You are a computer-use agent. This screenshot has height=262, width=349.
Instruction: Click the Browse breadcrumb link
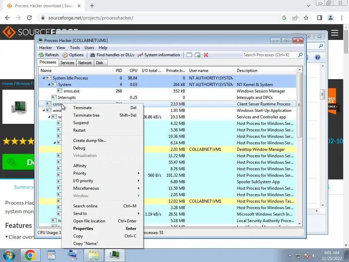(23, 84)
